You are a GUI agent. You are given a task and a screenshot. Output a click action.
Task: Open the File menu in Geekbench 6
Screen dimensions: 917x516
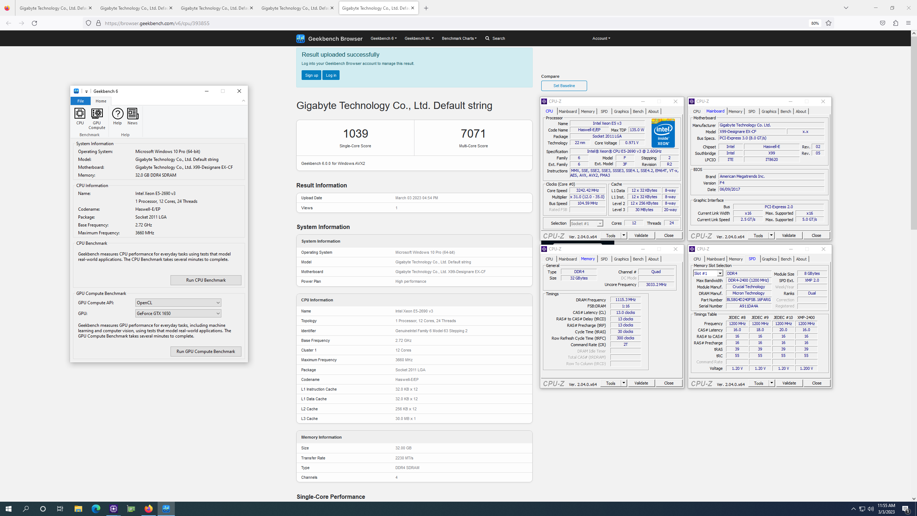pos(81,101)
